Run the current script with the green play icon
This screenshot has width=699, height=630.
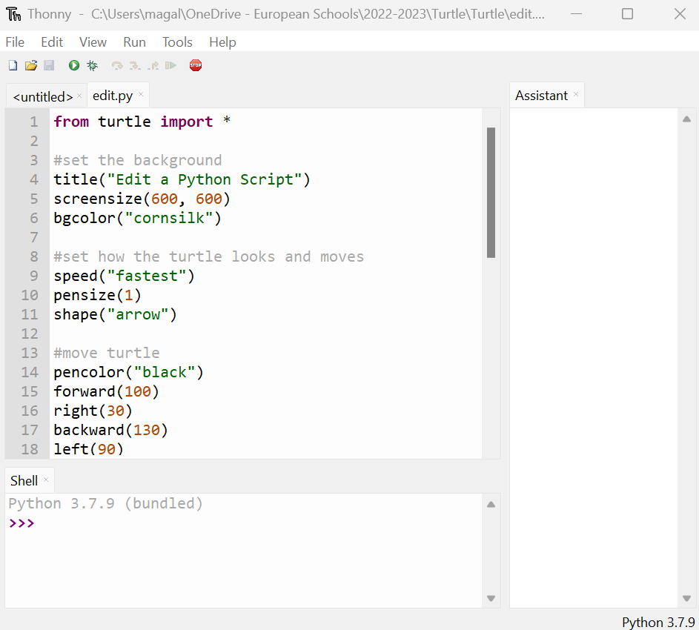[74, 65]
